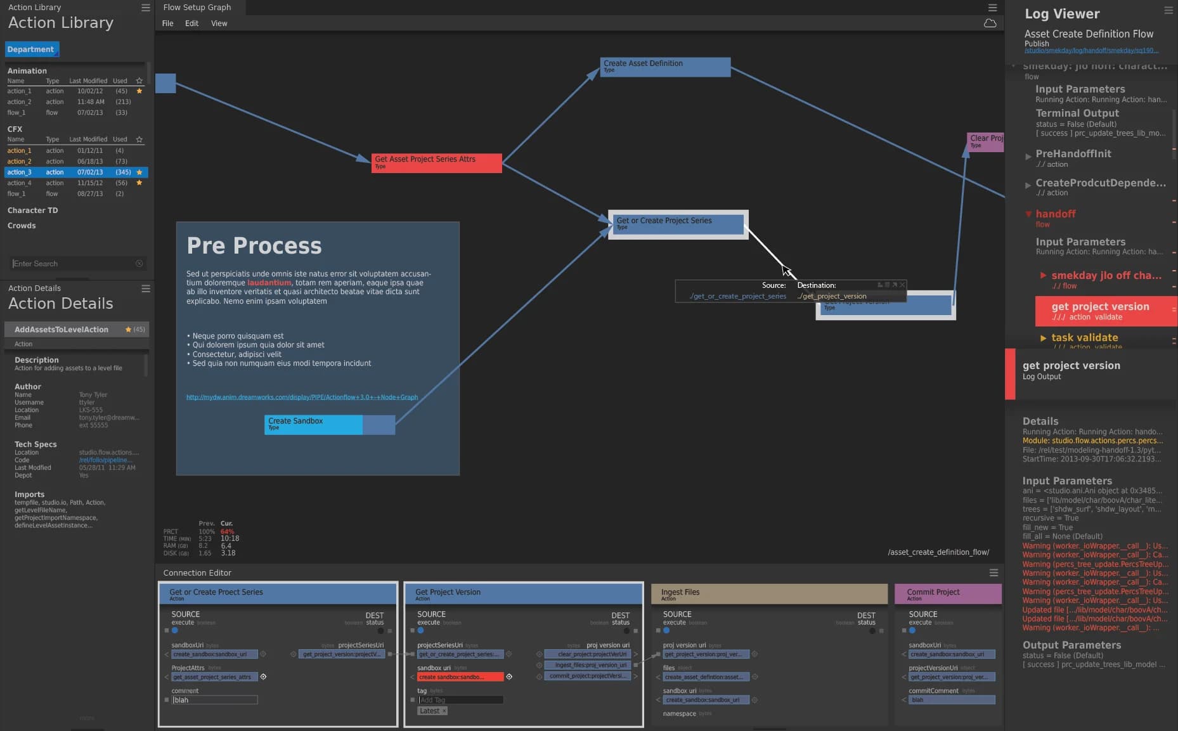Clear the search field with the X icon
1178x731 pixels.
[x=139, y=264]
